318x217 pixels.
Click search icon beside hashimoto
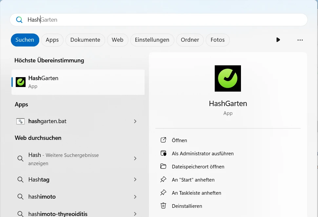coord(20,197)
